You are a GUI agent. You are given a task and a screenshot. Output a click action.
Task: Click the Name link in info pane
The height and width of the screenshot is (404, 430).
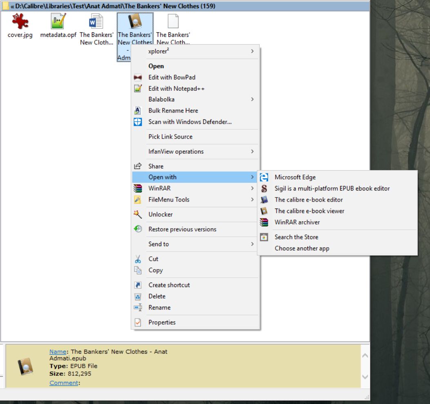tap(58, 352)
